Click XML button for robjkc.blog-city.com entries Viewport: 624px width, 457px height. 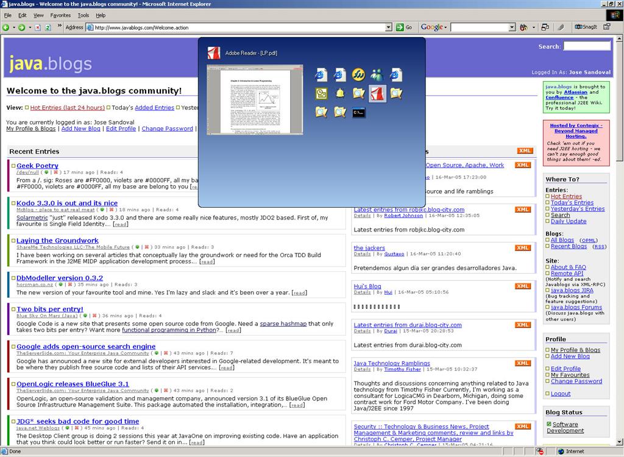pos(523,210)
